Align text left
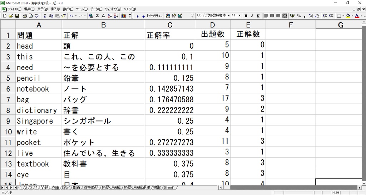 click(x=266, y=16)
